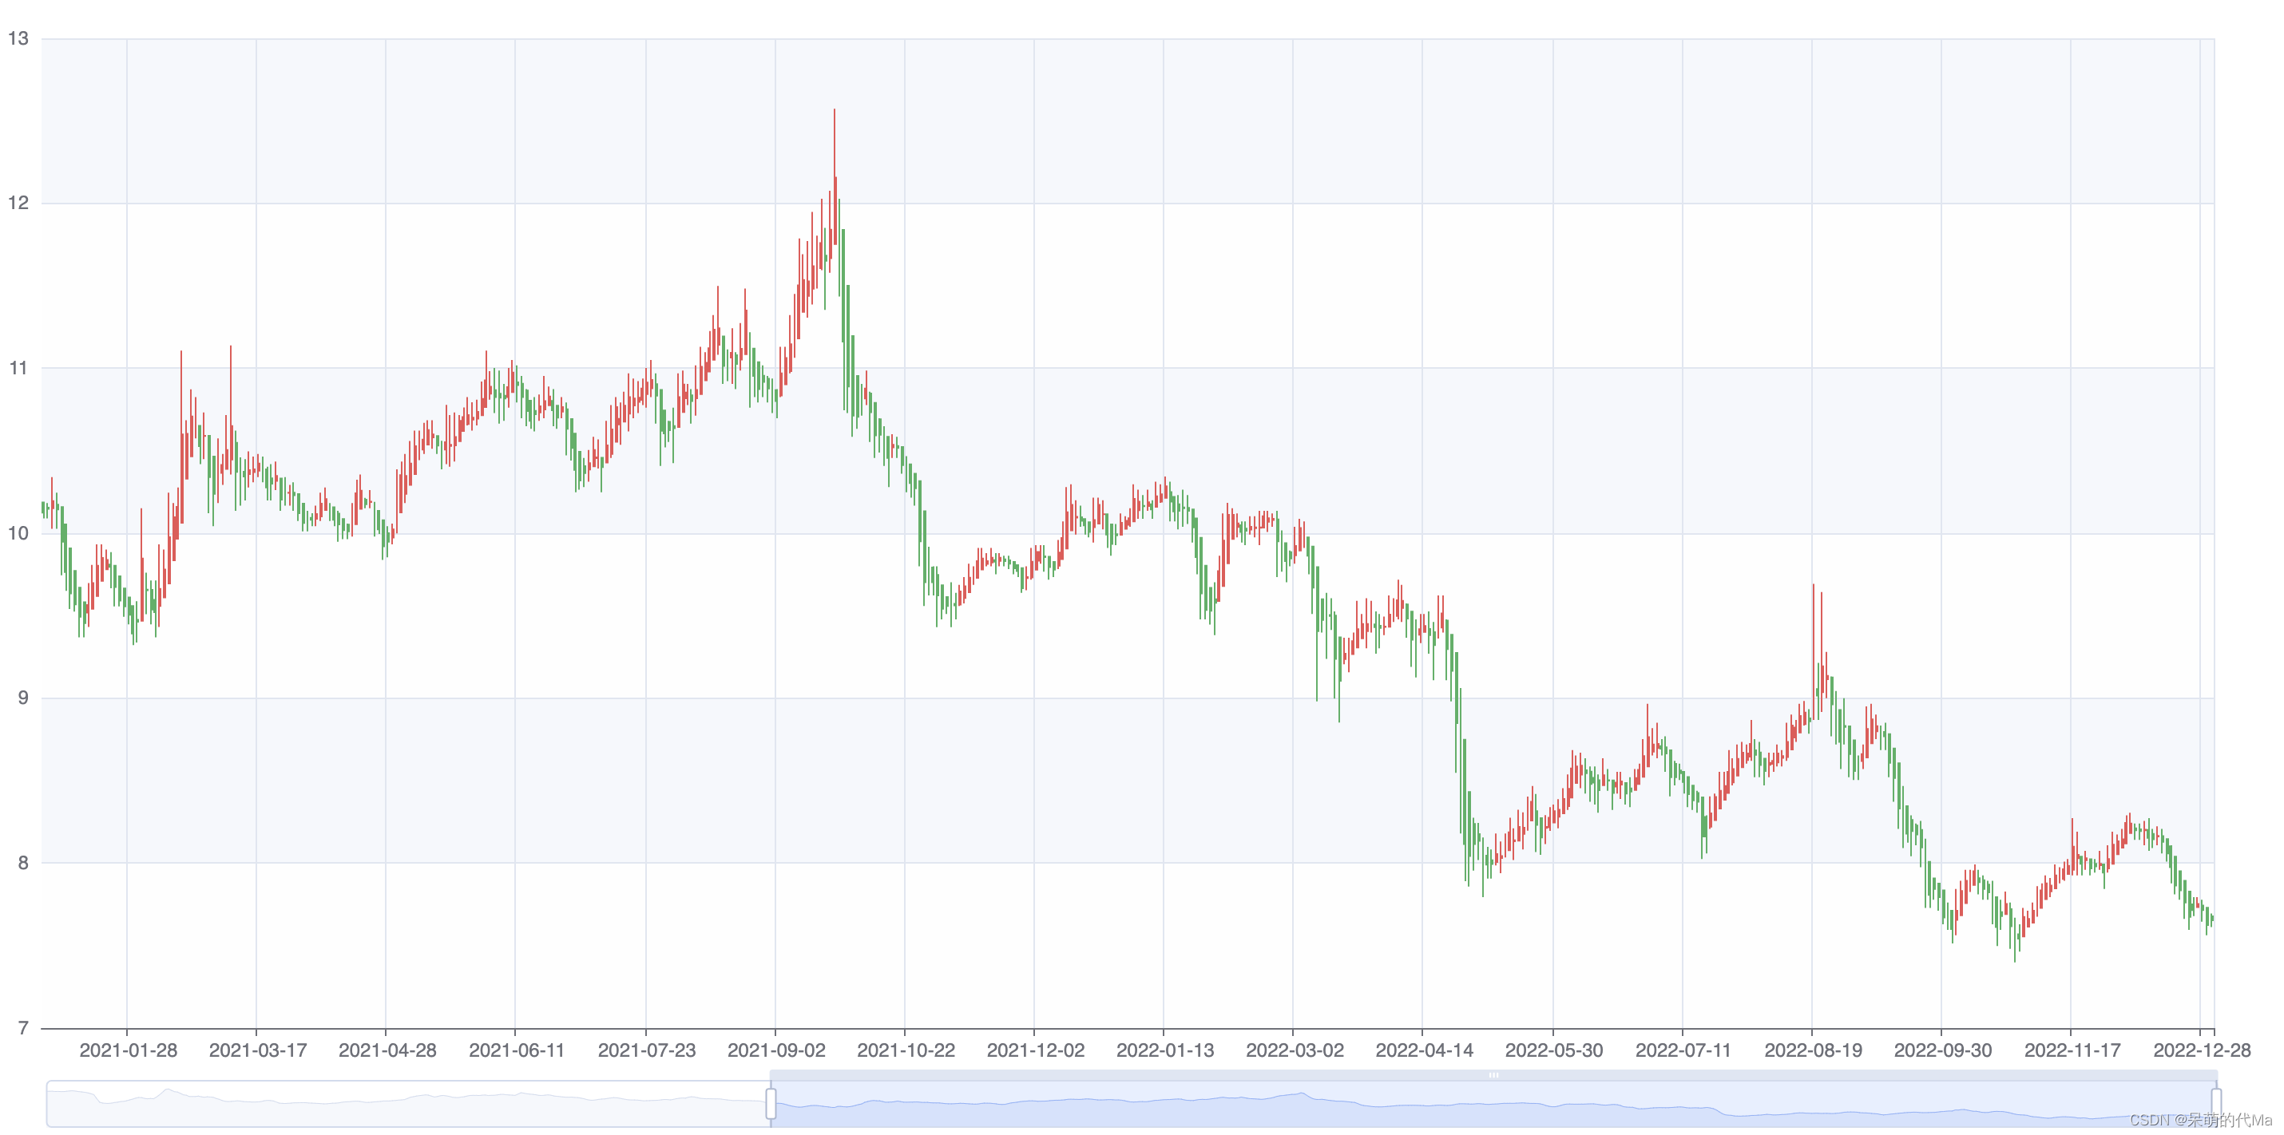Click the grip bar atop the selected zoom range

click(x=1493, y=1075)
